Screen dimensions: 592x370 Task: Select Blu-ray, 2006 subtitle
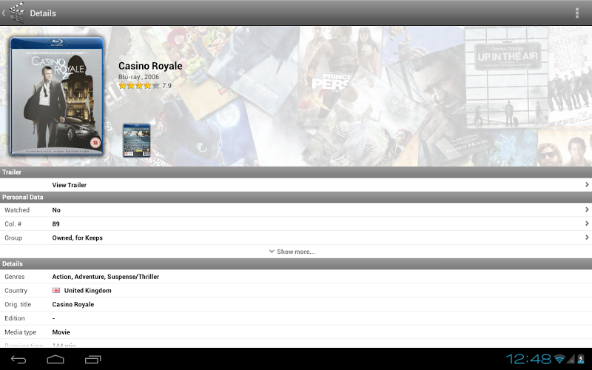(x=138, y=77)
